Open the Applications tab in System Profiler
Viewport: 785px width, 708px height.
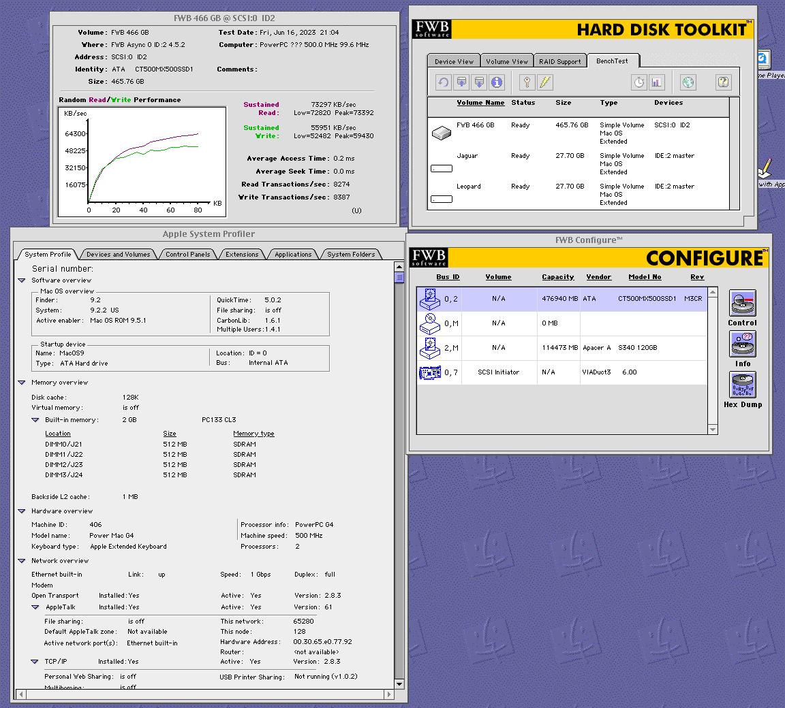coord(293,254)
